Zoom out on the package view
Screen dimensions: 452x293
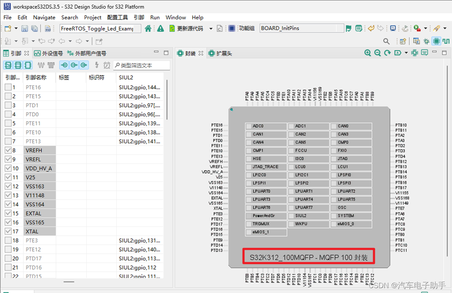[377, 53]
